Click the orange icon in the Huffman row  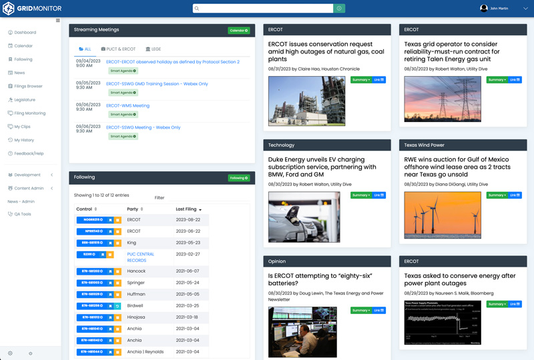pos(117,294)
